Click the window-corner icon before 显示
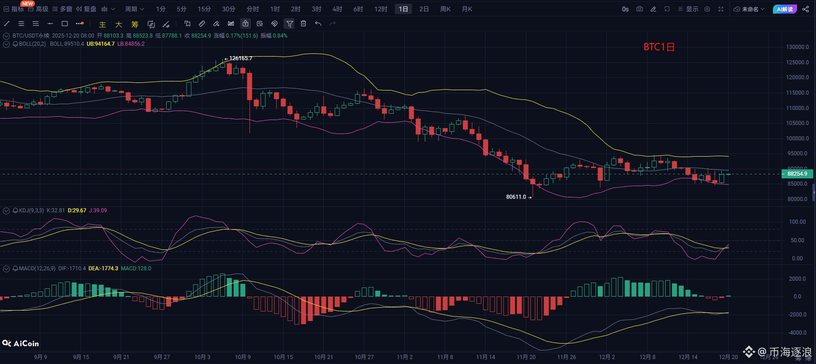This screenshot has height=364, width=816. tap(667, 9)
